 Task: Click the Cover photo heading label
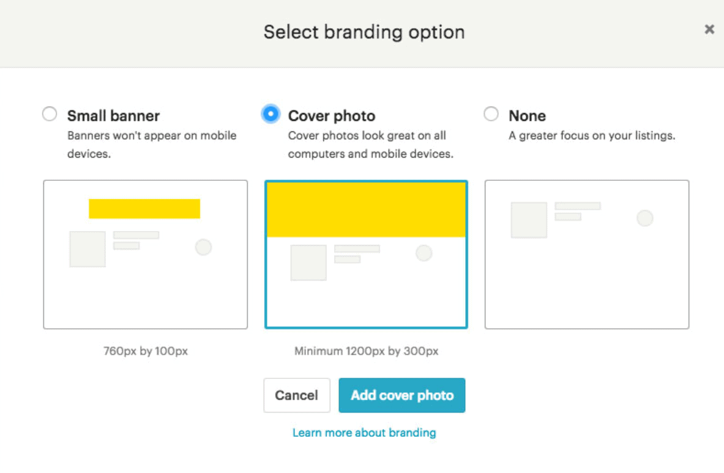pos(332,116)
